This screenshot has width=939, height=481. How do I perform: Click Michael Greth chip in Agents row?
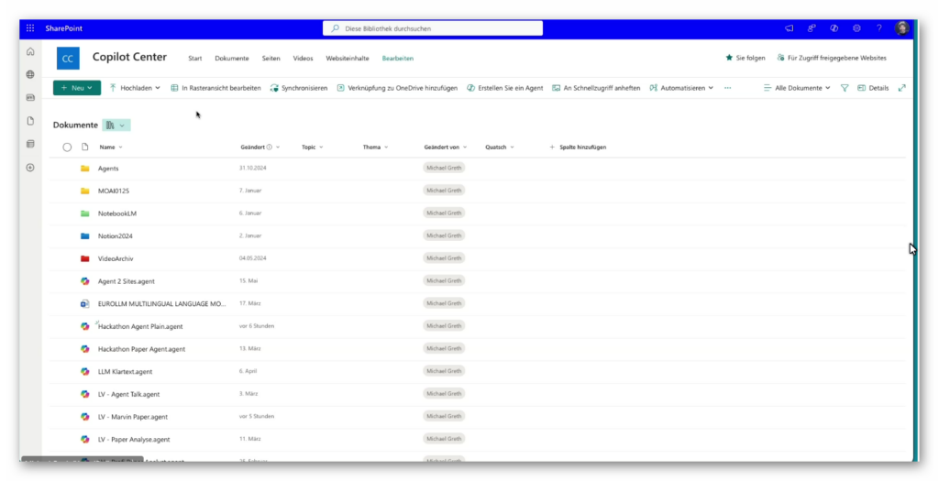click(444, 168)
